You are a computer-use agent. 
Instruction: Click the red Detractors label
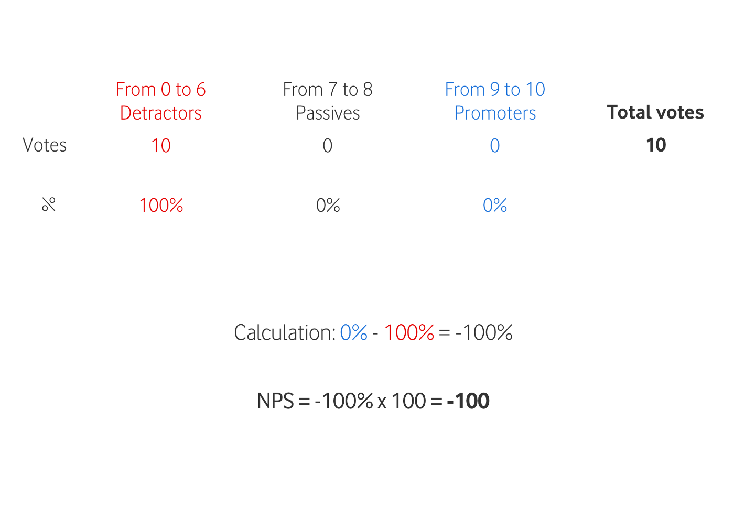[161, 113]
